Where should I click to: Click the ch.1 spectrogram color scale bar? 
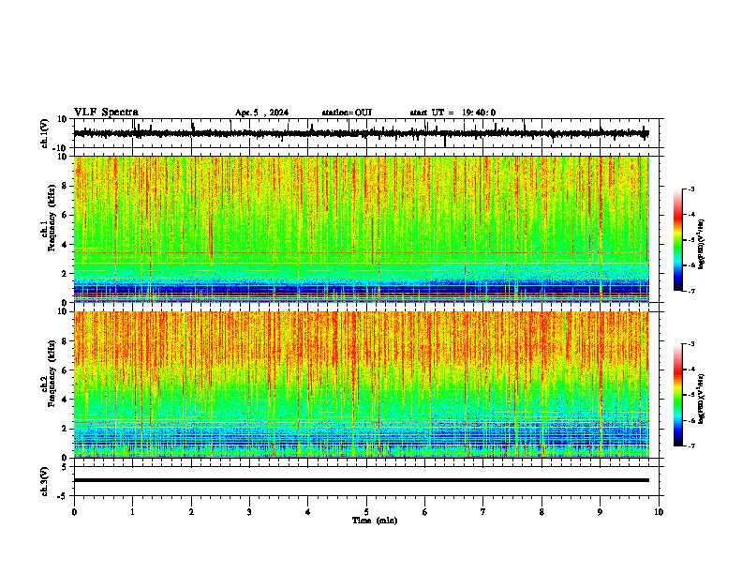click(677, 240)
